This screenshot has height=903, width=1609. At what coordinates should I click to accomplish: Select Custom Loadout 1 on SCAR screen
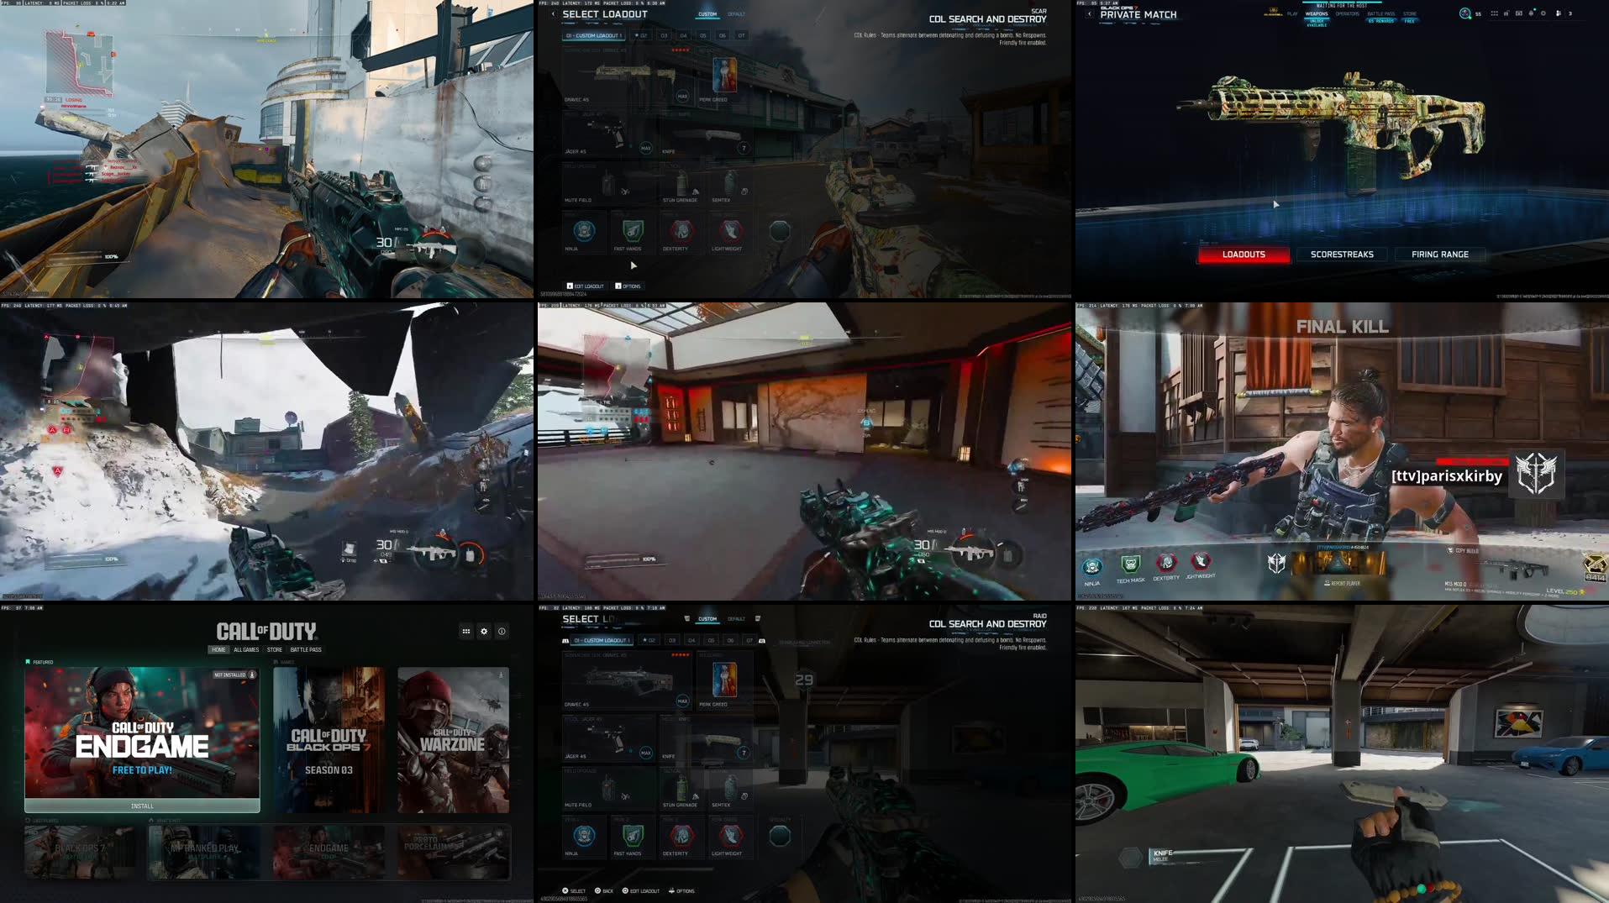(593, 36)
